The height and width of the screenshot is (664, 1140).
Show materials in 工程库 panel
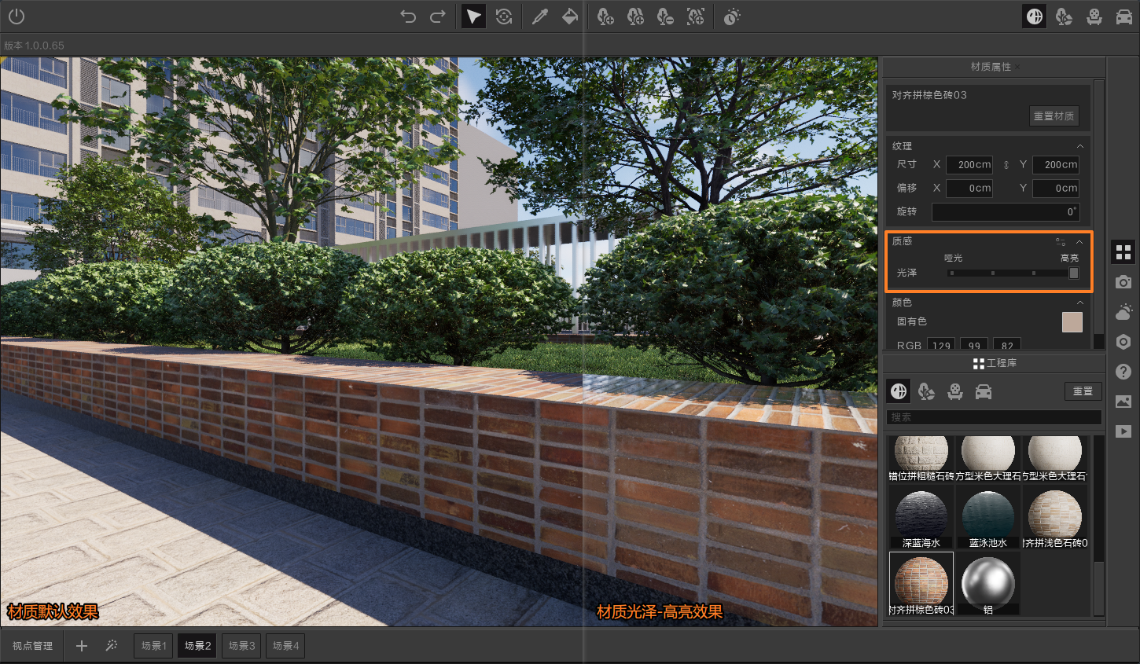click(899, 391)
